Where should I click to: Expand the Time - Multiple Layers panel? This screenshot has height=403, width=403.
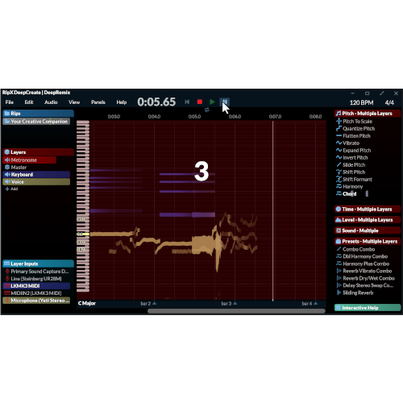coord(368,210)
